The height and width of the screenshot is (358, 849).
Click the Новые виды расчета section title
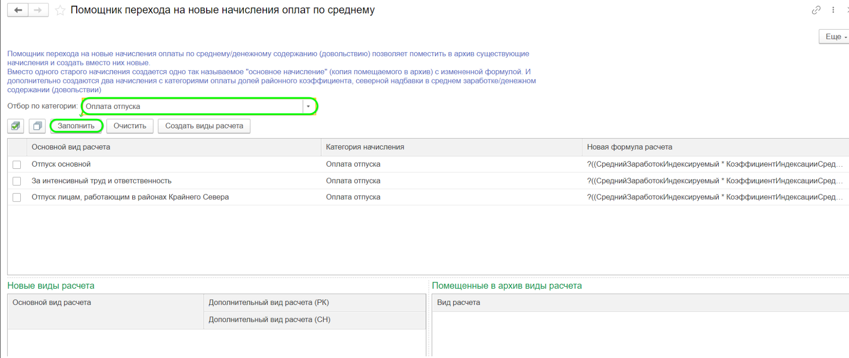51,286
